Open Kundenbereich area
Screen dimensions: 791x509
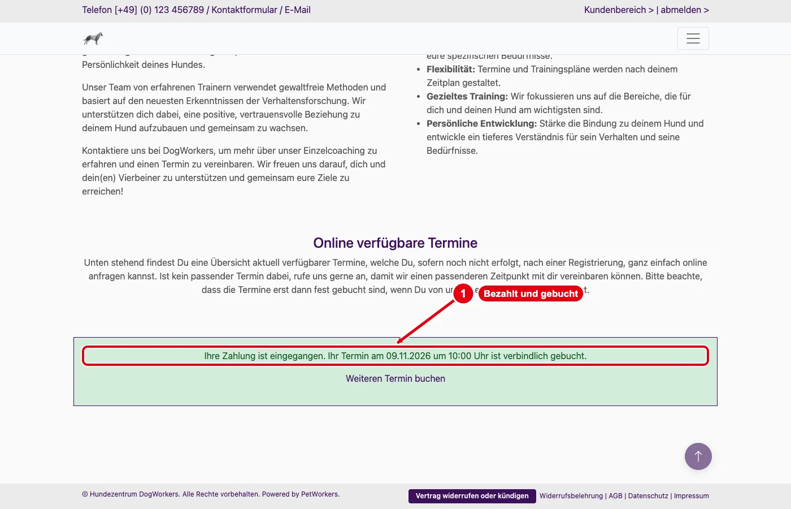[619, 10]
